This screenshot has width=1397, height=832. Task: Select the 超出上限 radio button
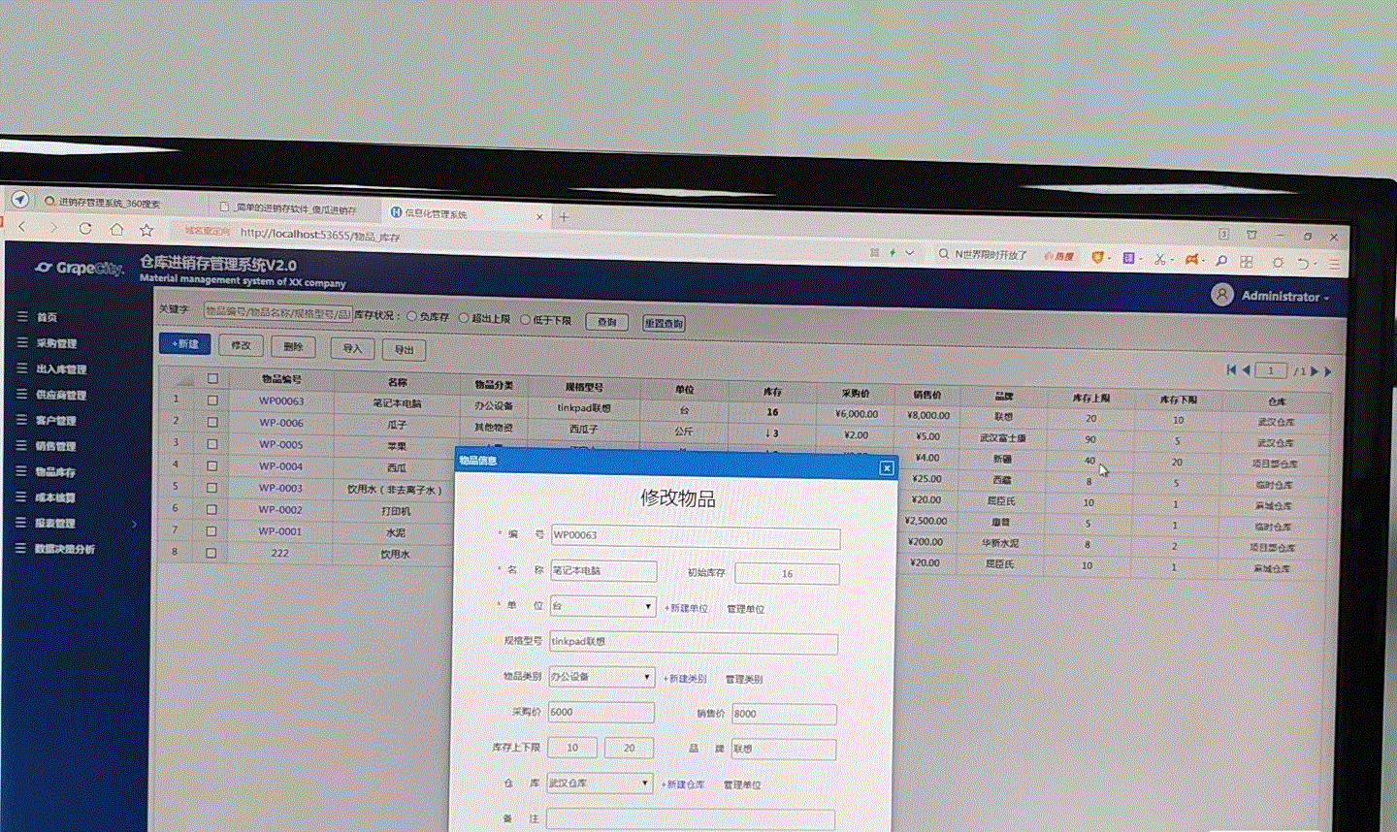(x=464, y=317)
